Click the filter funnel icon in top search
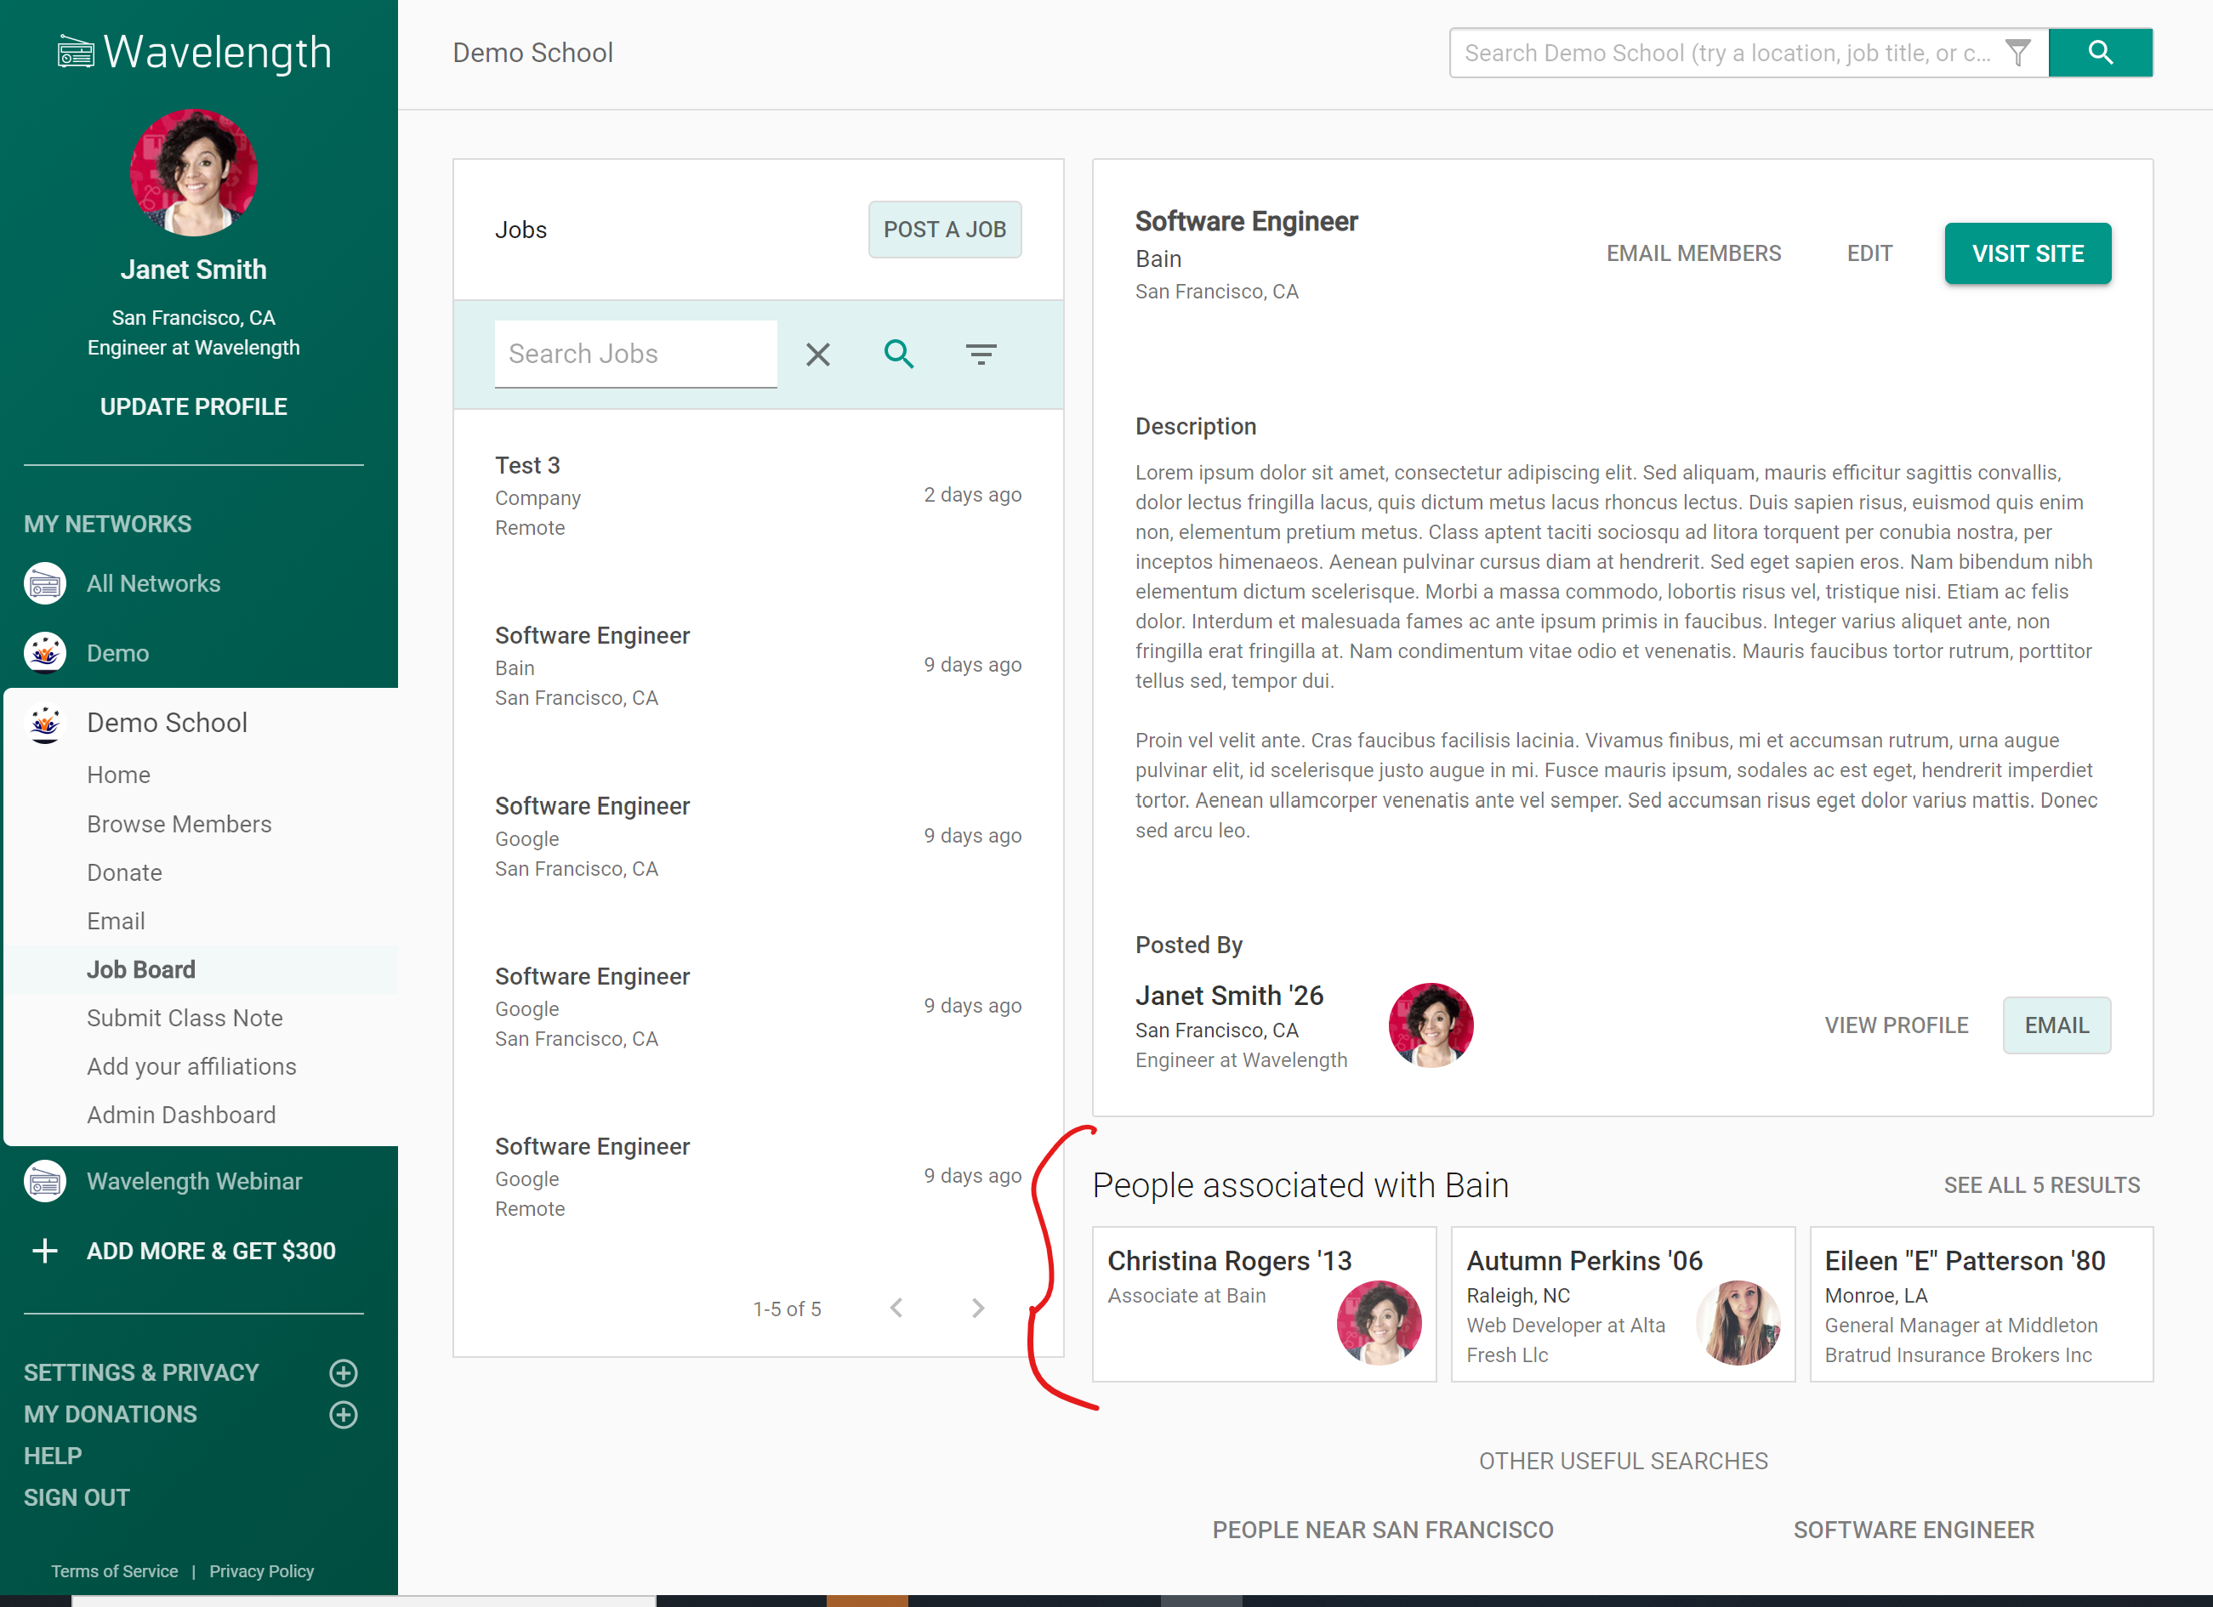The width and height of the screenshot is (2213, 1607). coord(2018,53)
